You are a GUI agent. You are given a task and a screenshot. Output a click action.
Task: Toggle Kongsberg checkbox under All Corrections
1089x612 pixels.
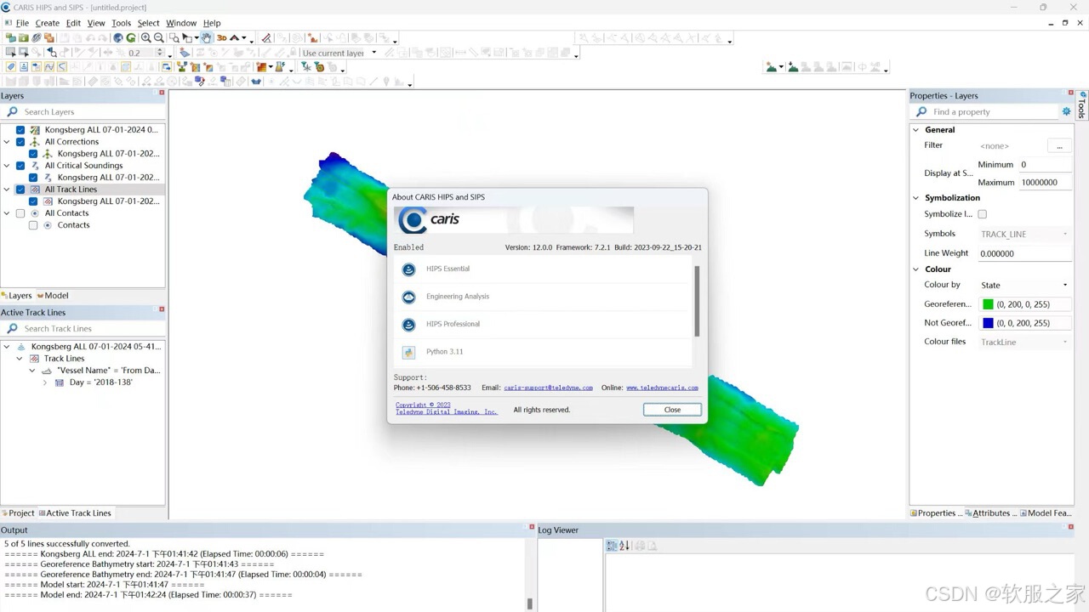pos(33,154)
